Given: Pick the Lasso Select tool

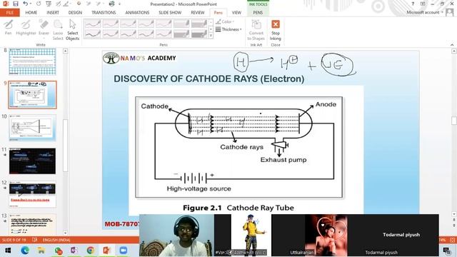Looking at the screenshot, I should 58,30.
